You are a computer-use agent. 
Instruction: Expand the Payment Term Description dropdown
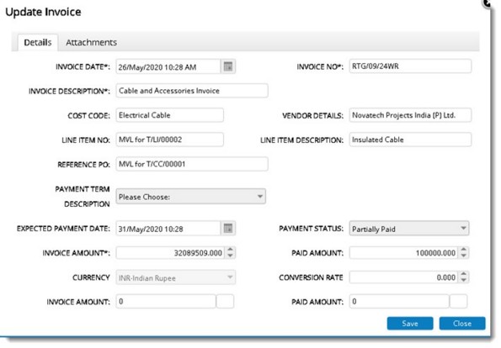click(191, 197)
